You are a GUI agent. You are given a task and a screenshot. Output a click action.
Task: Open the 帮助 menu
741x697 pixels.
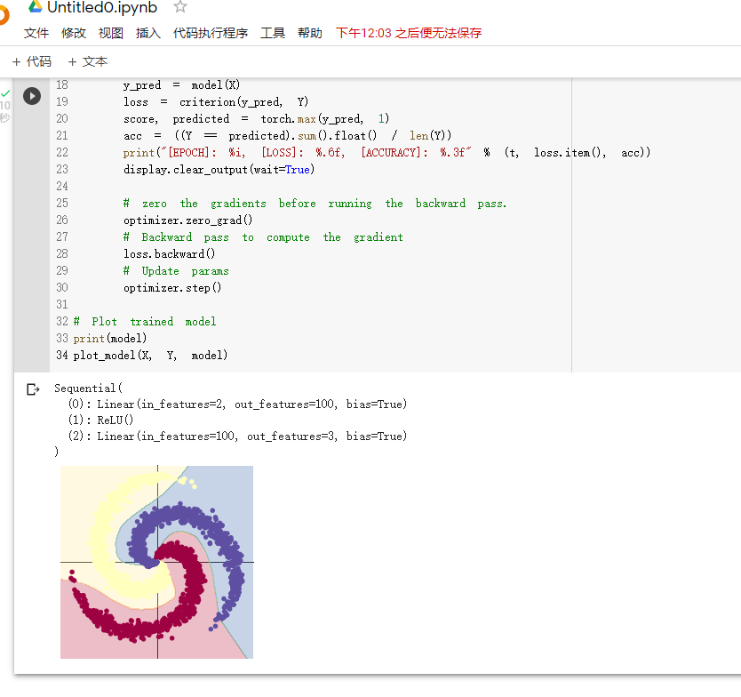click(310, 33)
